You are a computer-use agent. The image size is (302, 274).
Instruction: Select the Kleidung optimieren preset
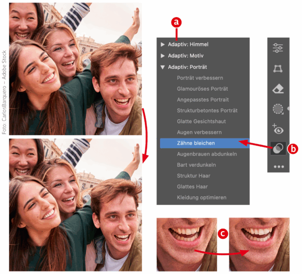click(201, 197)
